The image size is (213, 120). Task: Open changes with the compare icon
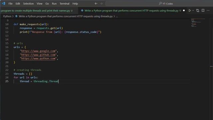pos(198,10)
